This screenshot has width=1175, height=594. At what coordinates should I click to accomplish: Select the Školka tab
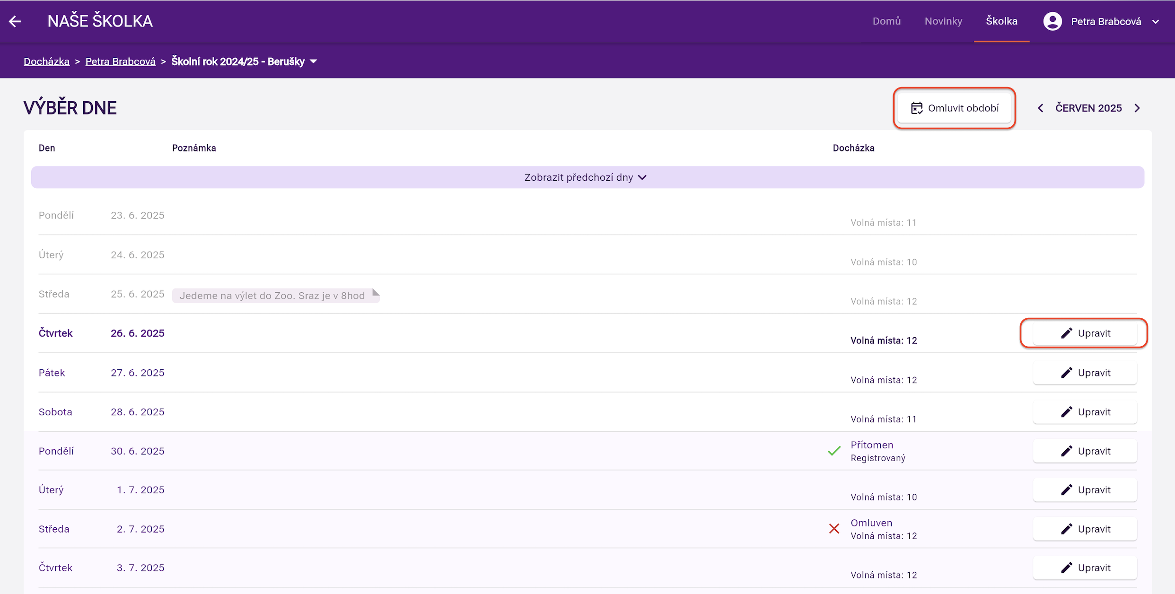[x=1001, y=21]
